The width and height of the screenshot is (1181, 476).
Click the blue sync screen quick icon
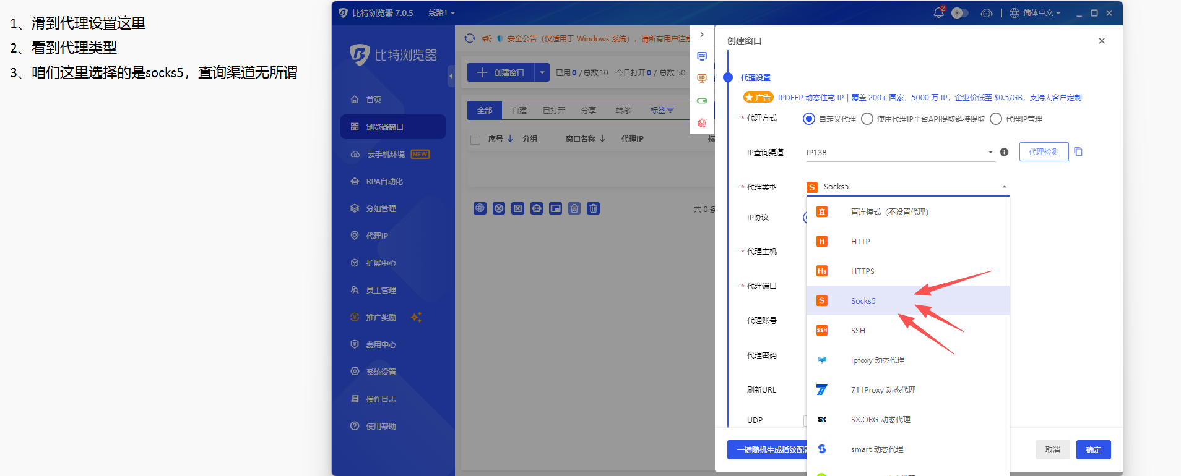click(x=702, y=56)
